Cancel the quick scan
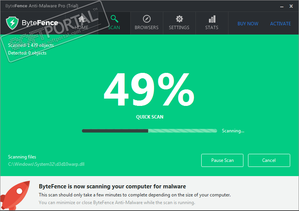The height and width of the screenshot is (211, 299). coord(269,160)
